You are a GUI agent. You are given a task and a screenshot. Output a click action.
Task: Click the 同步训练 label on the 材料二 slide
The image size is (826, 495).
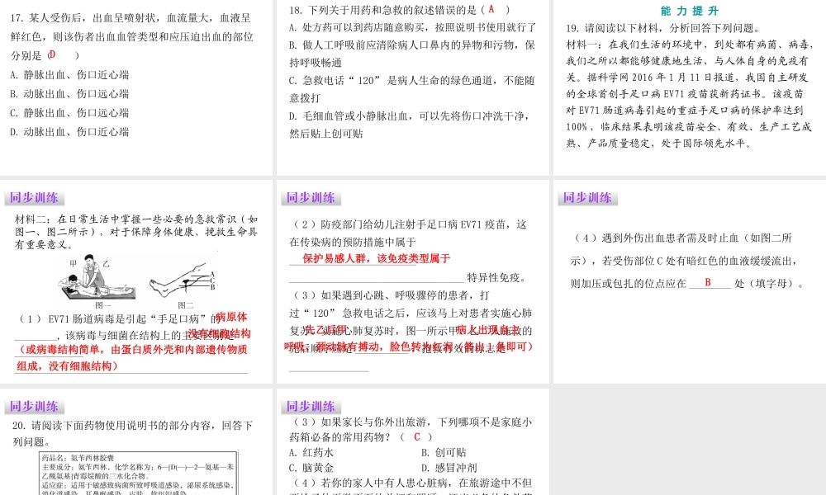(34, 198)
